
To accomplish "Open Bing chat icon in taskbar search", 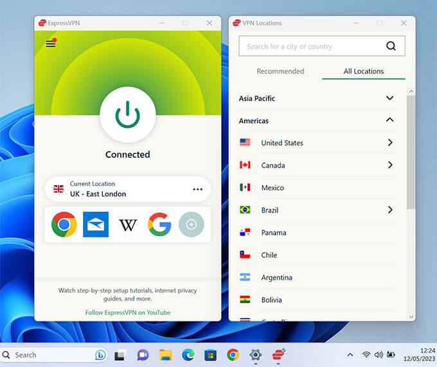I will pyautogui.click(x=100, y=355).
